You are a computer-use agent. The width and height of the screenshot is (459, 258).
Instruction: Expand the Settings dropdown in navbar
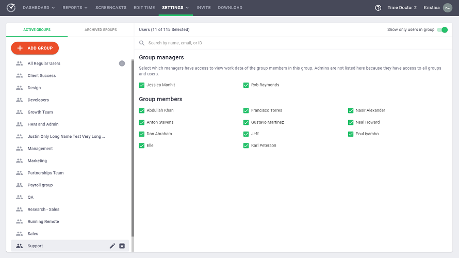pos(175,8)
